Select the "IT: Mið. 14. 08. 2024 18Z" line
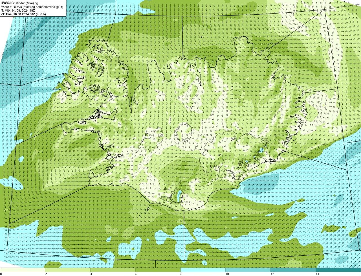 click(18, 10)
